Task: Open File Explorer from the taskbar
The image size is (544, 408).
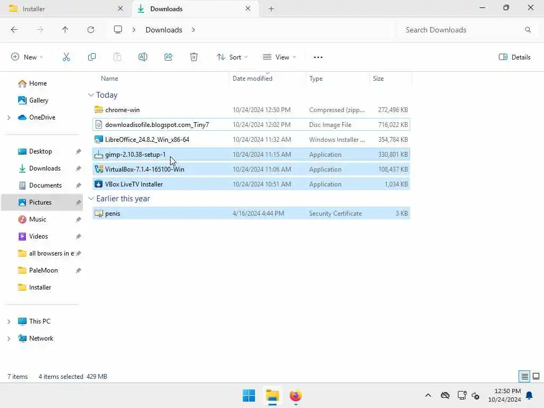Action: [x=273, y=395]
